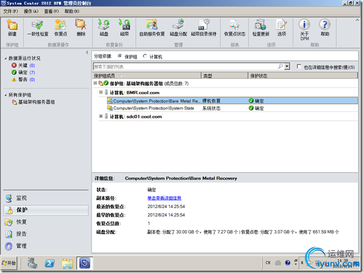Click the Server Manager taskbar icon
The height and width of the screenshot is (273, 363).
click(x=32, y=263)
